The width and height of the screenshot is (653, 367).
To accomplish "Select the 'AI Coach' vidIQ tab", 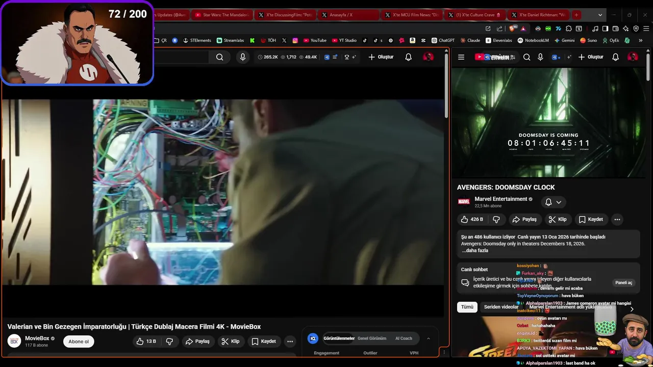I will (x=404, y=338).
